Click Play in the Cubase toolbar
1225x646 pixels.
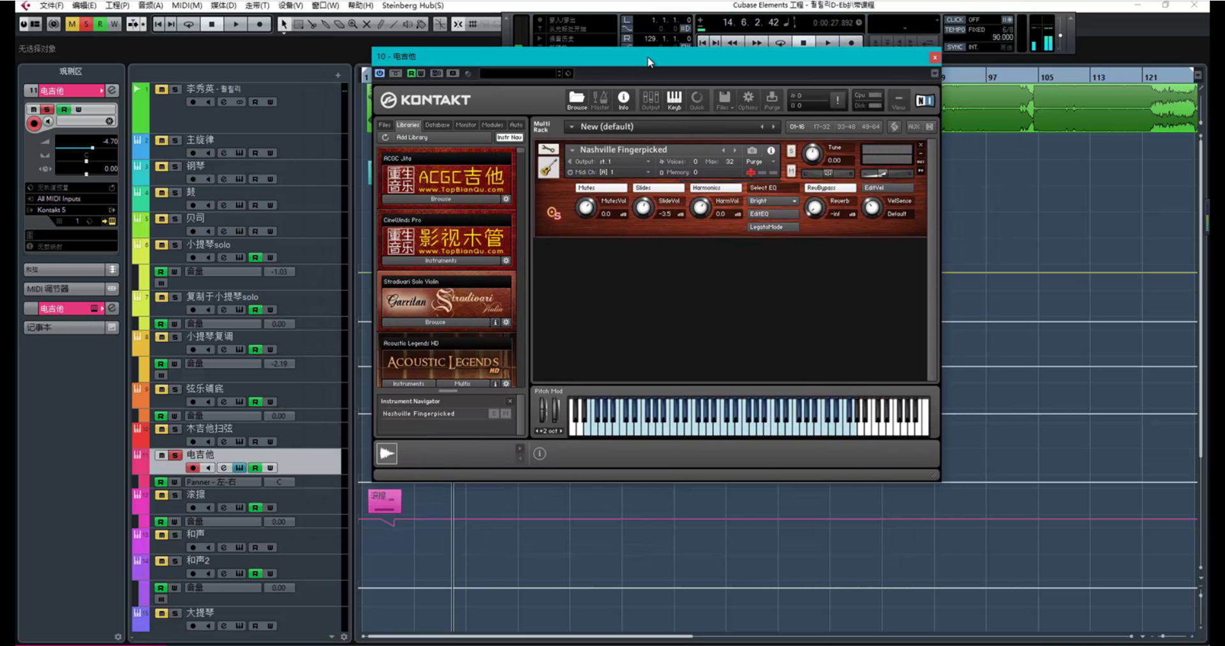236,24
